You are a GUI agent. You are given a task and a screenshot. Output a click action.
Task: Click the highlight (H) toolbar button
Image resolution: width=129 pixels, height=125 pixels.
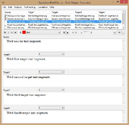coord(21,32)
